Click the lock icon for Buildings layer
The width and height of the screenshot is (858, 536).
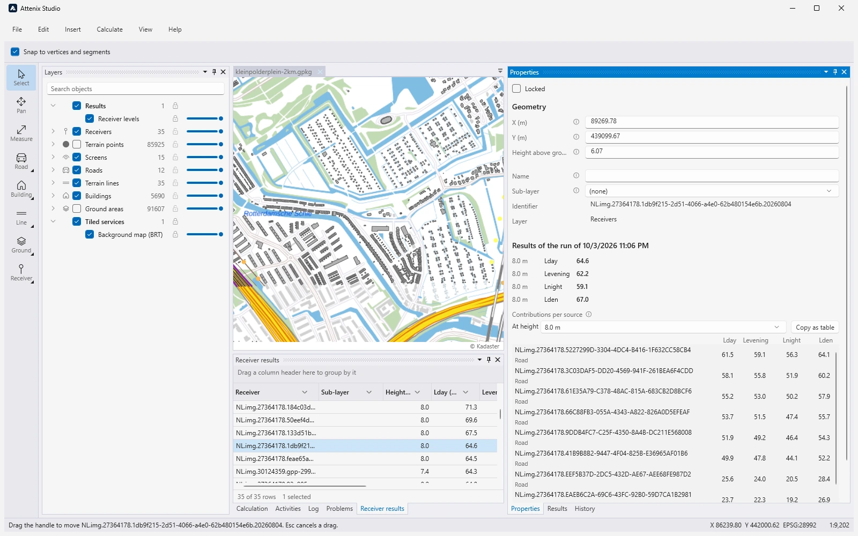click(175, 196)
